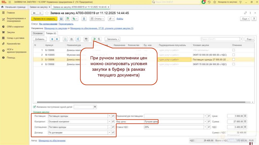
Task: Open the notifications bell icon
Action: [204, 2]
